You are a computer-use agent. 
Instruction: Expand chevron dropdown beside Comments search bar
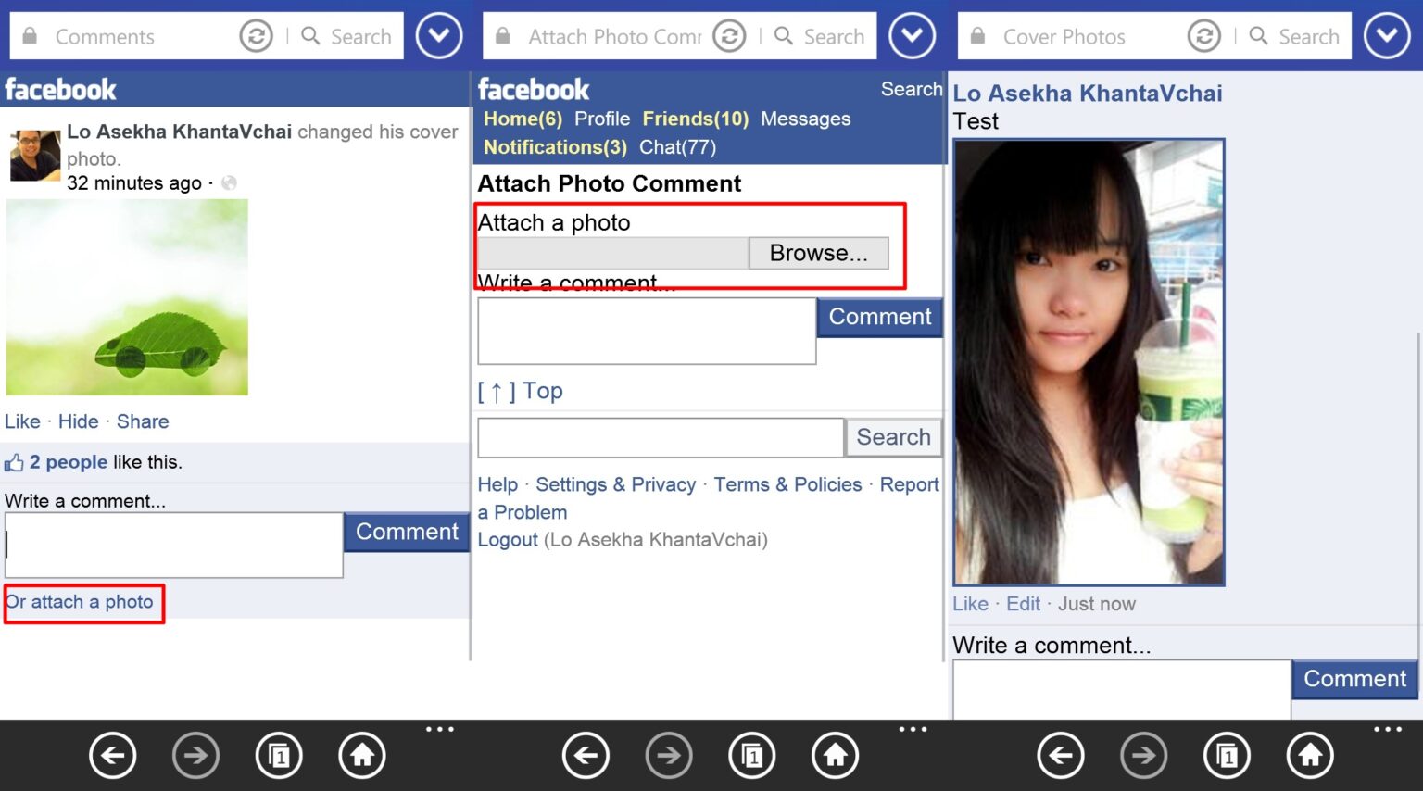pos(438,36)
